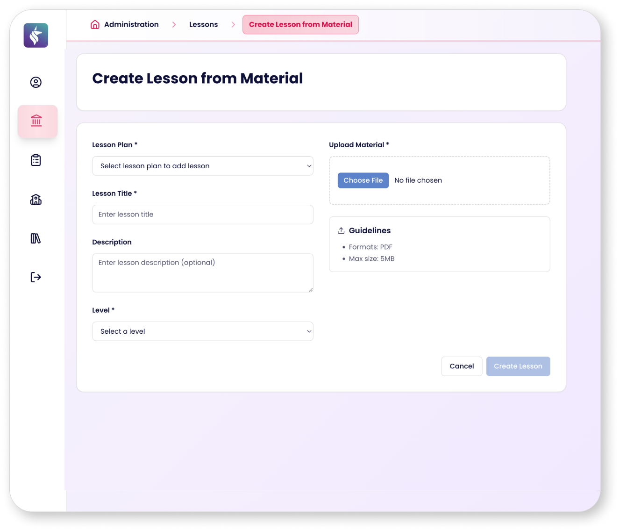Viewport: 620px width, 531px height.
Task: Select the Administration bank icon in sidebar
Action: 37,121
